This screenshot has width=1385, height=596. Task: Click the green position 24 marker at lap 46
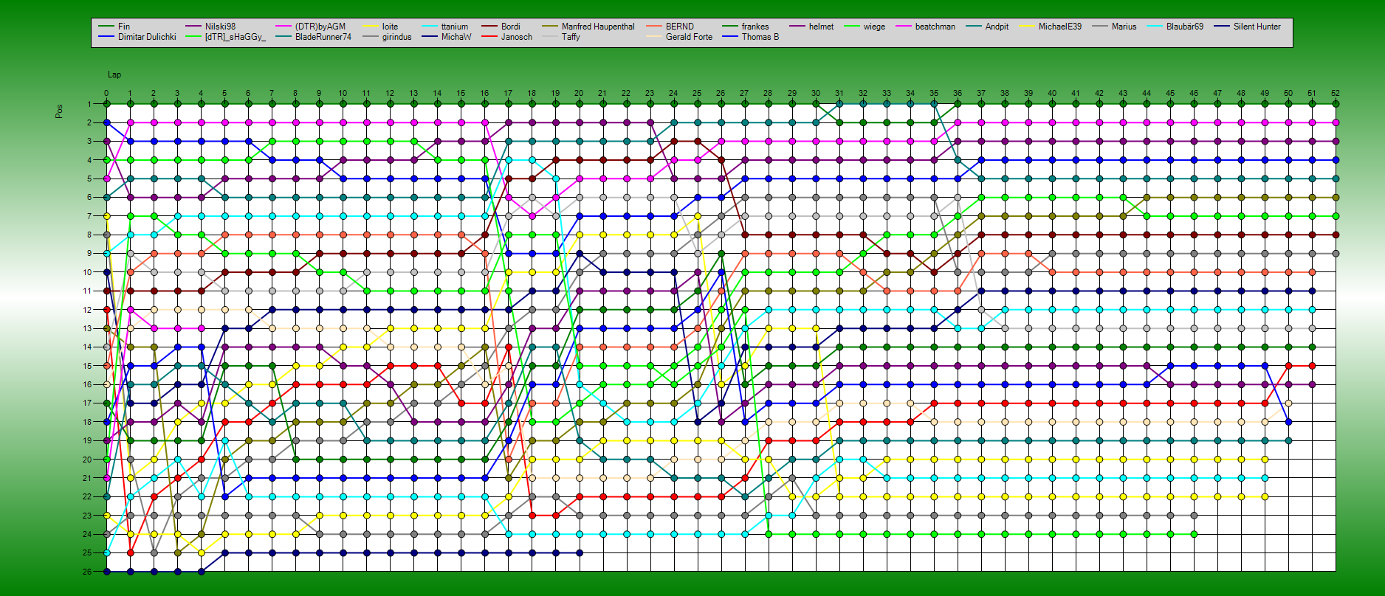tap(1194, 534)
